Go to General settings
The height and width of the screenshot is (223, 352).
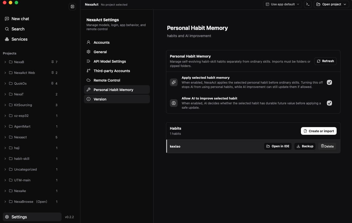[117, 52]
